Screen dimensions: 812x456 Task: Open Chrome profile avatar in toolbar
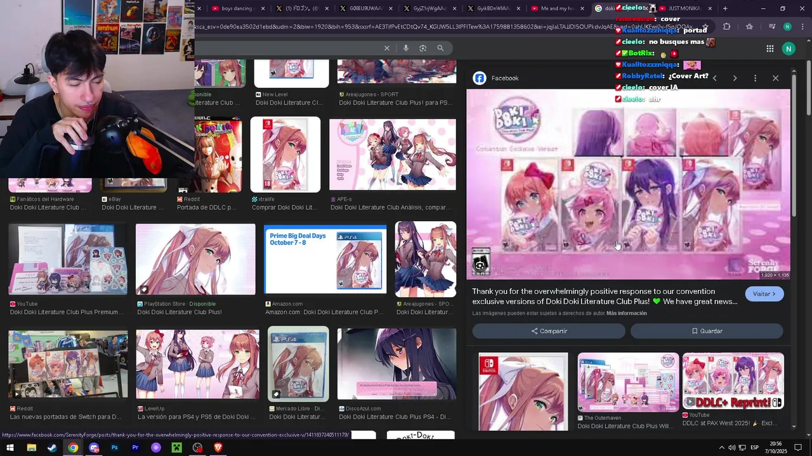click(787, 27)
